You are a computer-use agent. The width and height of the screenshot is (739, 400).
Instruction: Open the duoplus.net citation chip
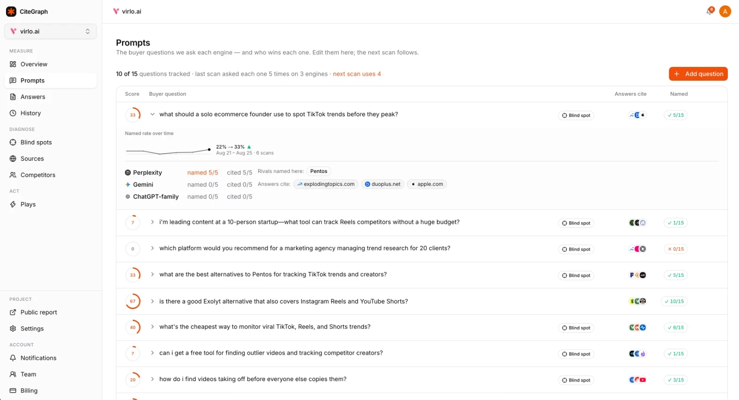coord(382,184)
